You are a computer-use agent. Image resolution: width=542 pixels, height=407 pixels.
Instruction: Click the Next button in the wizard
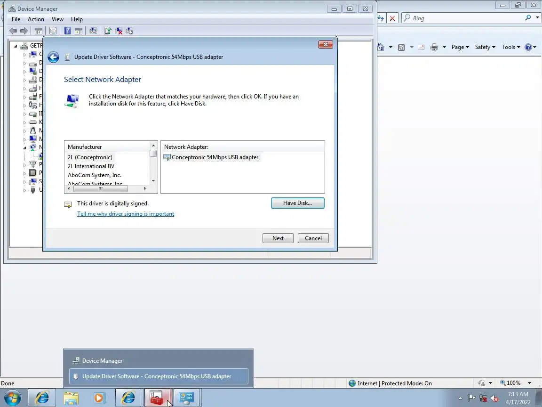278,238
